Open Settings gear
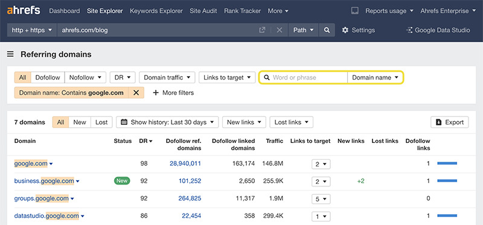The height and width of the screenshot is (225, 483). (x=358, y=30)
